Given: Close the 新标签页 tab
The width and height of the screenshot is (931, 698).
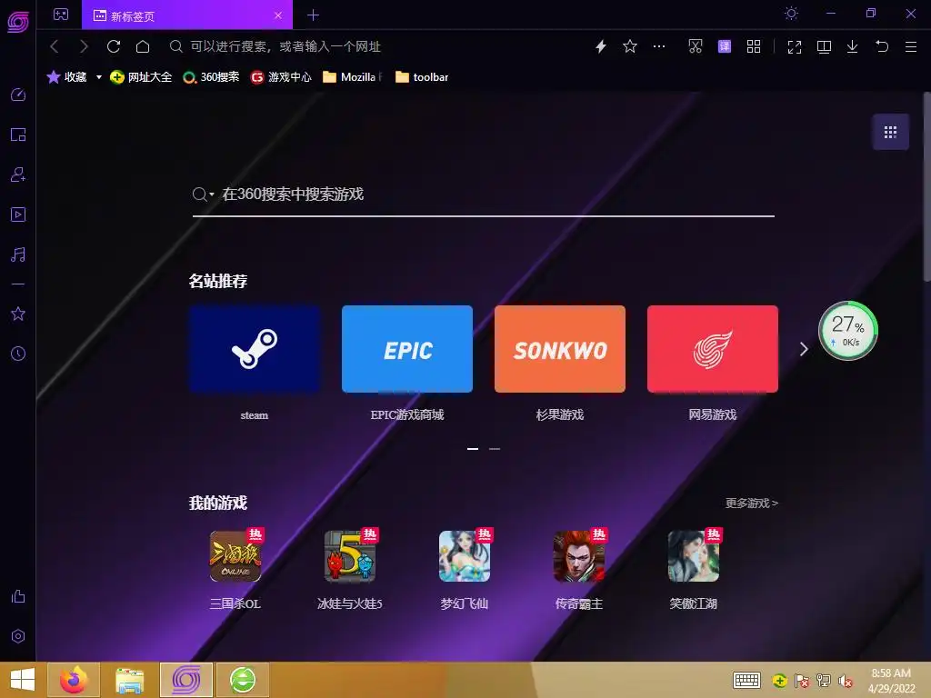Looking at the screenshot, I should [x=278, y=15].
